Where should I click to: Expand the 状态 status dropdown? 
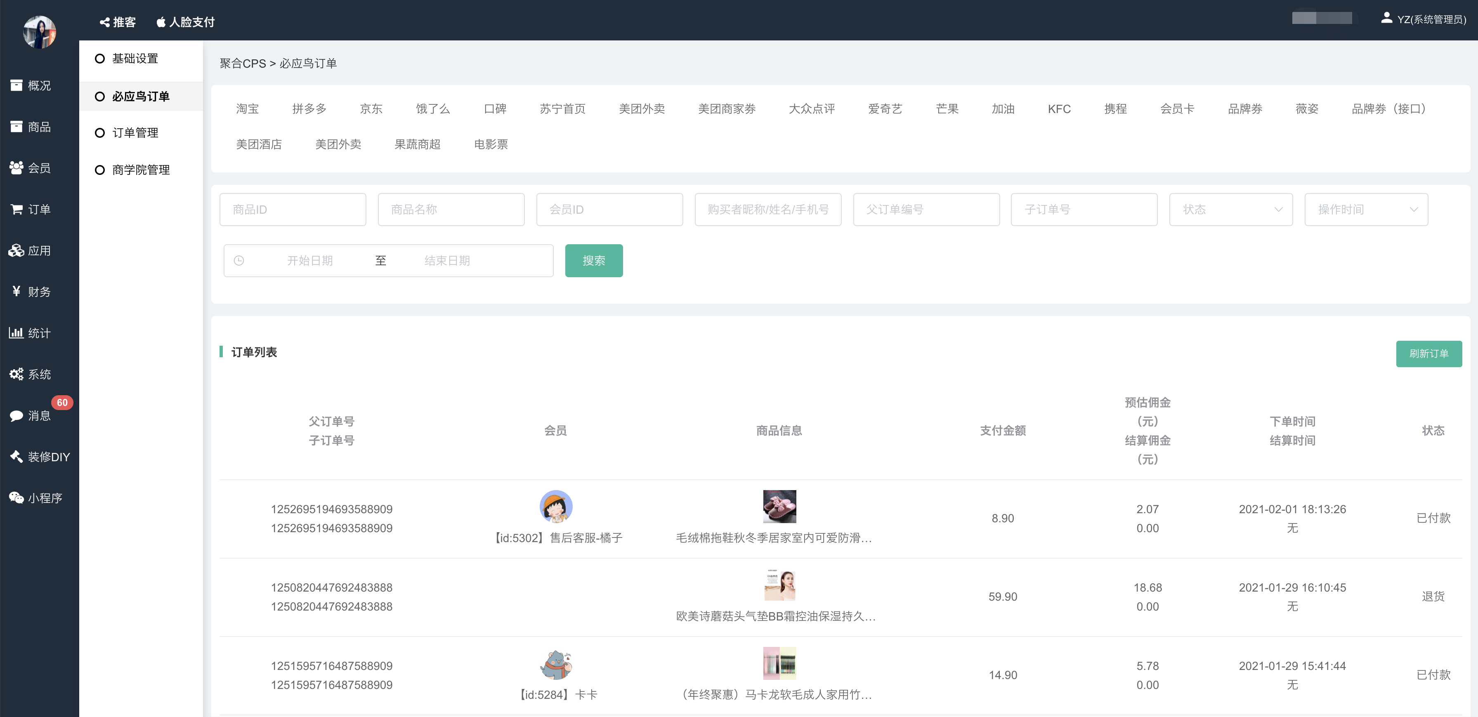point(1231,209)
